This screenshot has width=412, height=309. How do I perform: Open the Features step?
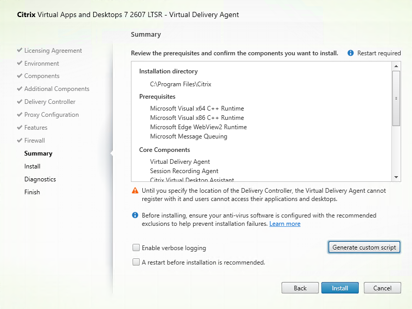coord(36,128)
